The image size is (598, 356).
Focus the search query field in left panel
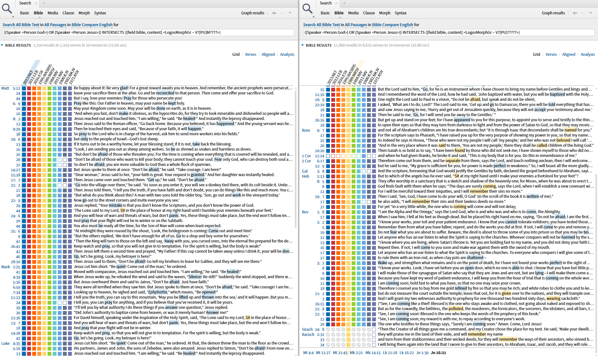coord(148,33)
